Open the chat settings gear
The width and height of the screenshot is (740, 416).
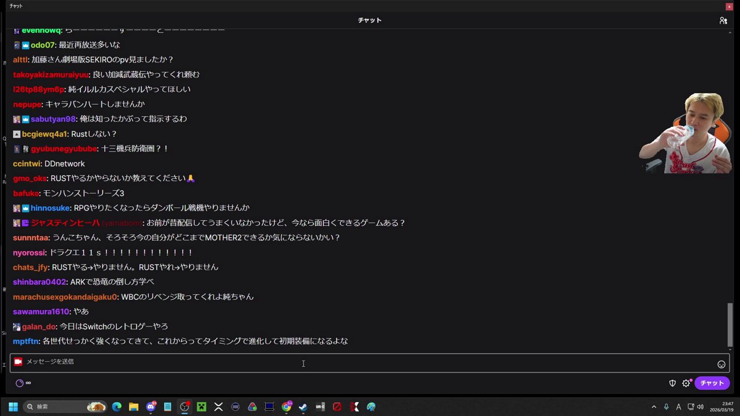click(x=686, y=383)
